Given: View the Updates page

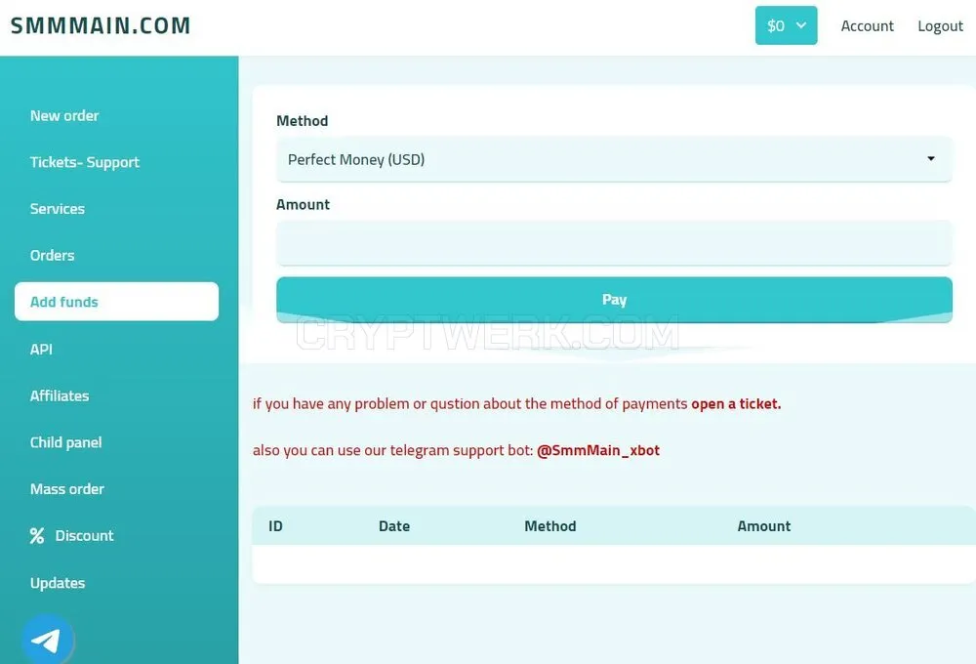Looking at the screenshot, I should [58, 583].
